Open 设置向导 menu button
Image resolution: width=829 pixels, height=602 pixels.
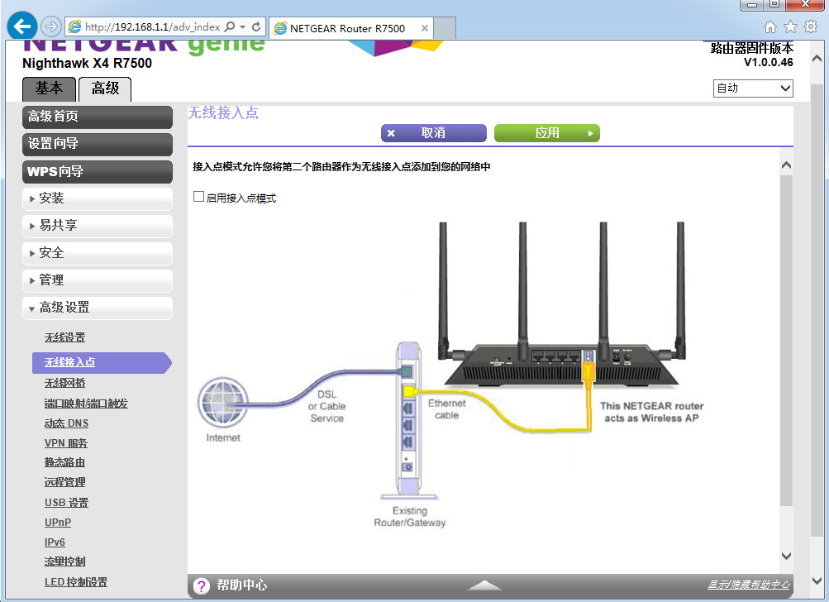(98, 144)
